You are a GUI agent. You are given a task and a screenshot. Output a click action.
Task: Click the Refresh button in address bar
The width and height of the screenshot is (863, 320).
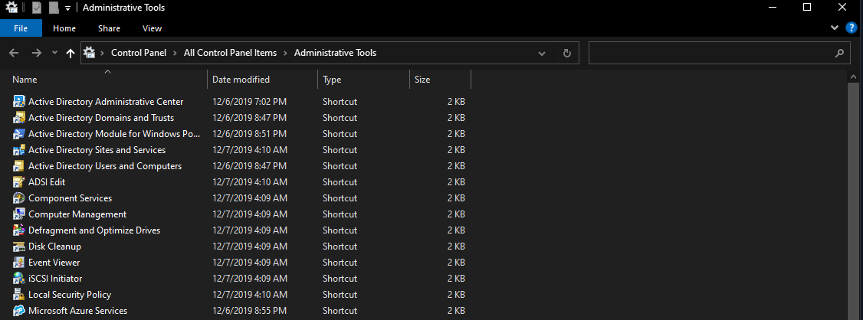(x=566, y=54)
